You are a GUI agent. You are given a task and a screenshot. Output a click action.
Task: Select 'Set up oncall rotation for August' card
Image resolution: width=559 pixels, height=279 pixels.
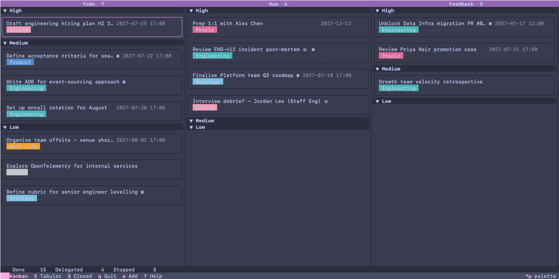(x=92, y=111)
